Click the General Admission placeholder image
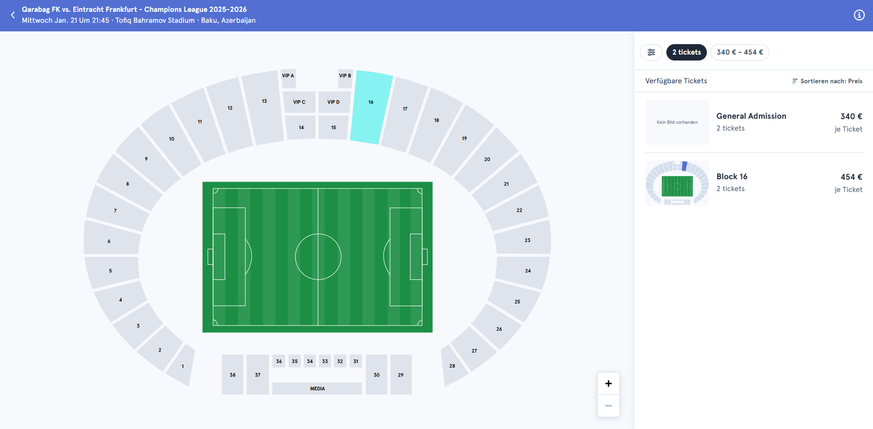873x429 pixels. (677, 122)
